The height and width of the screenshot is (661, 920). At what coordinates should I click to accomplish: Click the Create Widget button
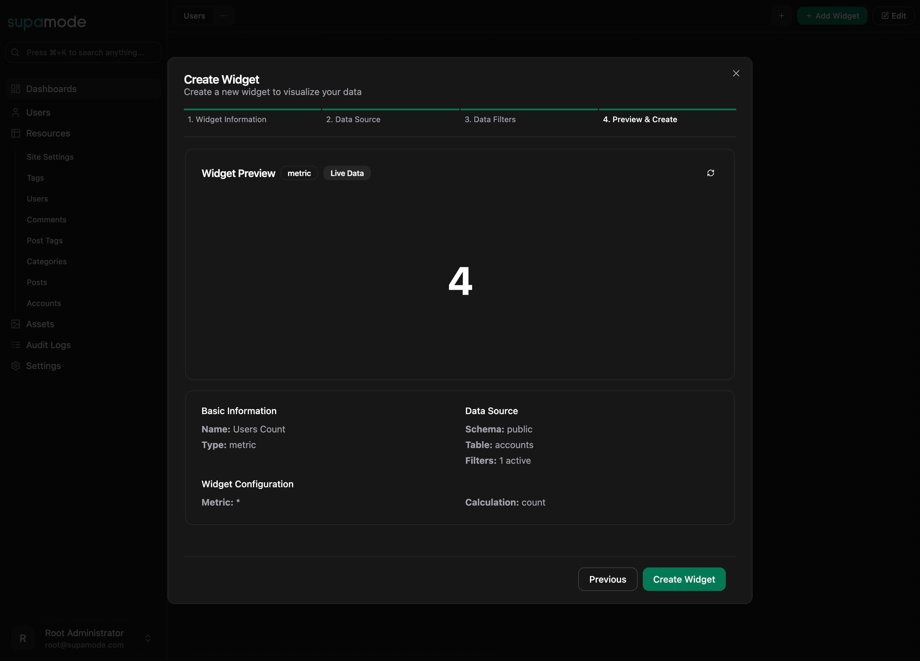pyautogui.click(x=684, y=579)
